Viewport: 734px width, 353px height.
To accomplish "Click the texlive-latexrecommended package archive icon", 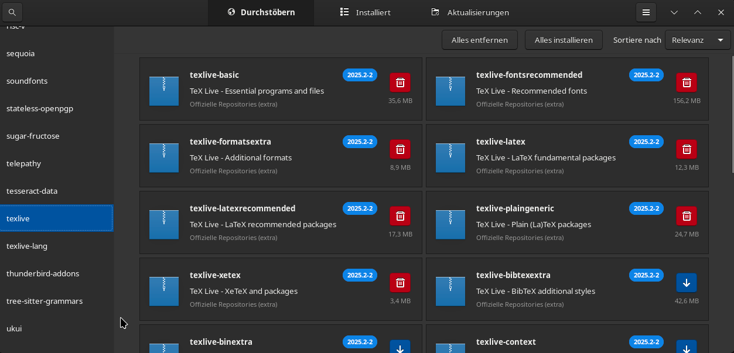I will pos(164,224).
